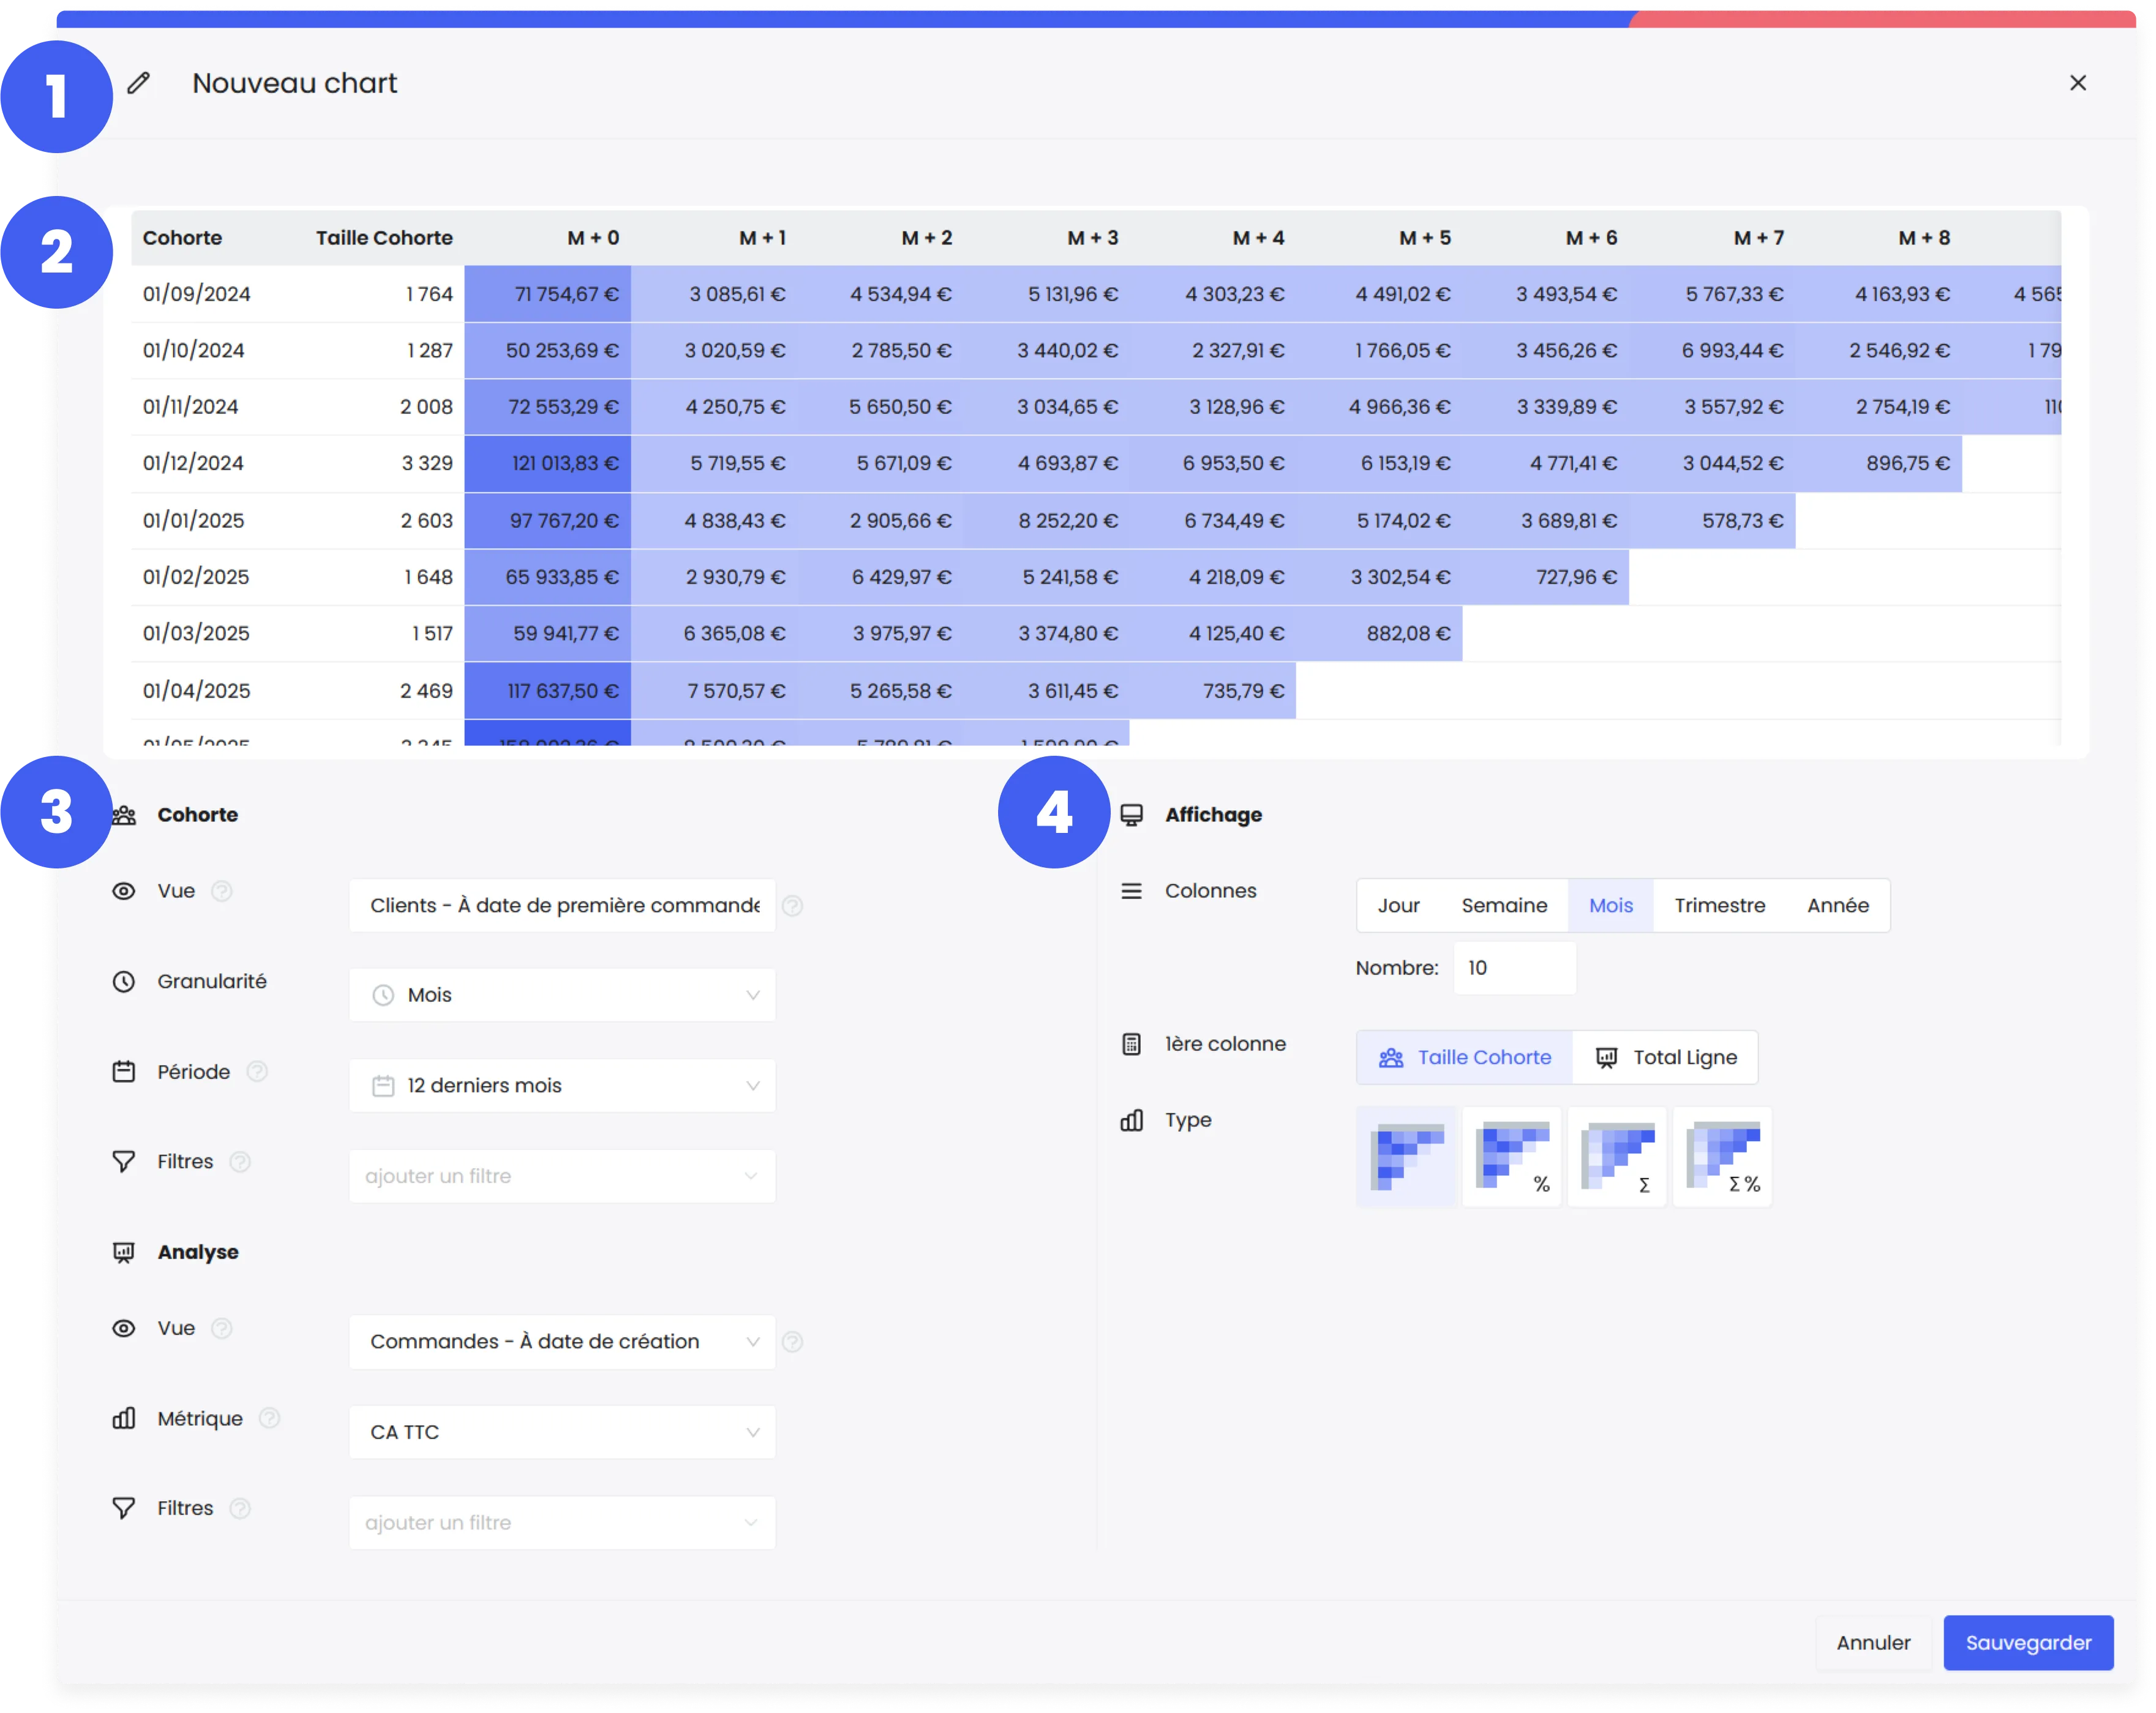Viewport: 2156px width, 1713px height.
Task: Choose Taille Cohorte as first column
Action: click(1464, 1058)
